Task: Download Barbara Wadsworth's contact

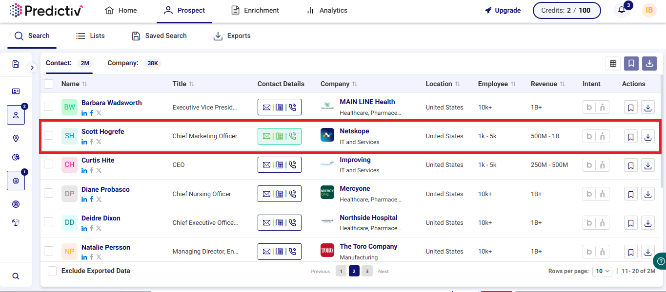Action: click(648, 108)
